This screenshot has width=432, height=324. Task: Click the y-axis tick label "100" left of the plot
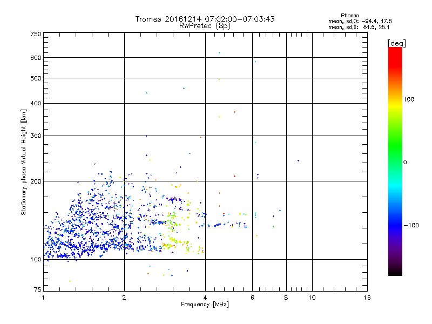pyautogui.click(x=36, y=260)
